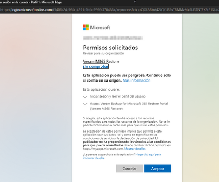This screenshot has height=182, width=219.
Task: Open the 'Más información' link
Action: 137,80
